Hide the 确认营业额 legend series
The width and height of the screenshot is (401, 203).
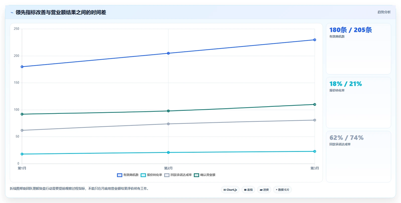coord(205,175)
